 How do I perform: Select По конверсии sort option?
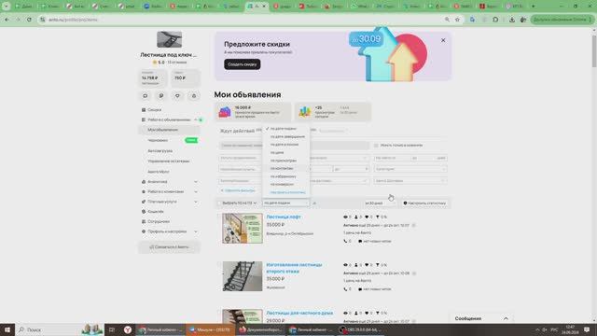point(282,185)
